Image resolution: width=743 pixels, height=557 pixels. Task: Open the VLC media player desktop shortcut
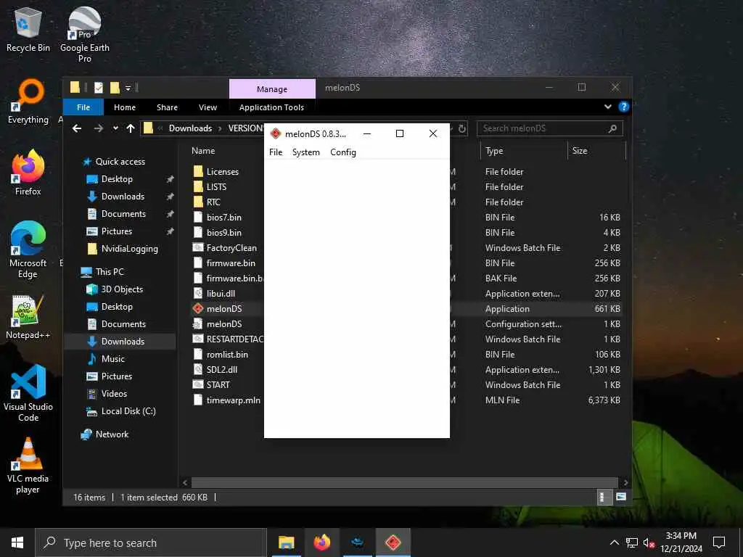(28, 466)
